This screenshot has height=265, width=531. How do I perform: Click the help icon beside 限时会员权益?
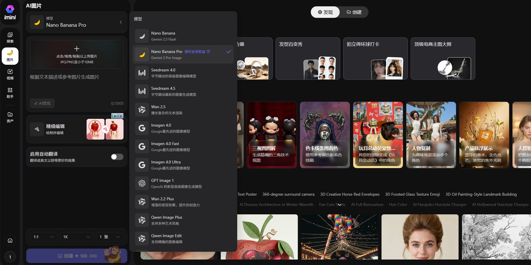coord(208,52)
